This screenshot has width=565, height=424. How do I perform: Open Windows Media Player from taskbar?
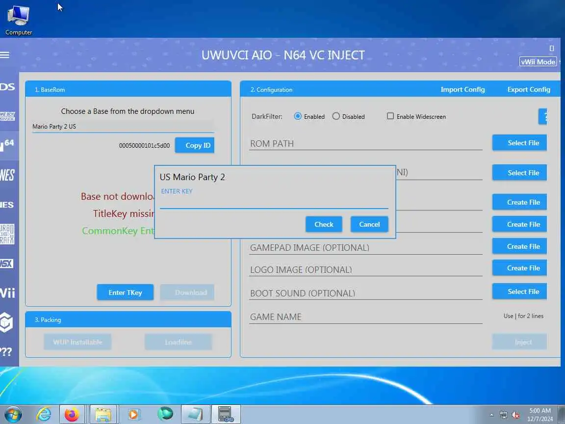pyautogui.click(x=133, y=415)
